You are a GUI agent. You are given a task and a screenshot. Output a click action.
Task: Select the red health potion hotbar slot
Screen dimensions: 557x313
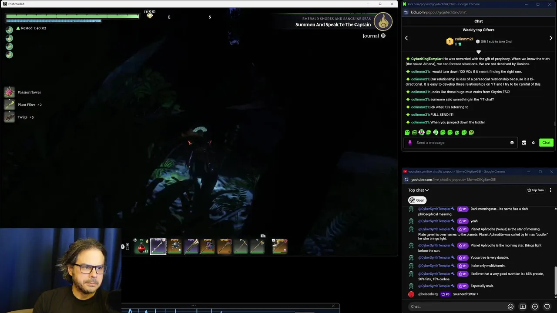coord(141,246)
